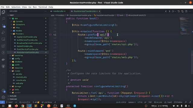
Task: Open the timeline history icon in editor toolbar
Action: pos(179,11)
